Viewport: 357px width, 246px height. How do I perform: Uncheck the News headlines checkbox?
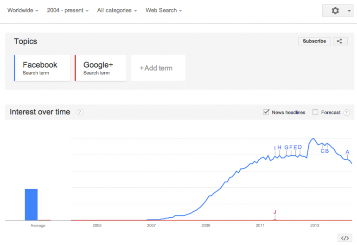(266, 112)
